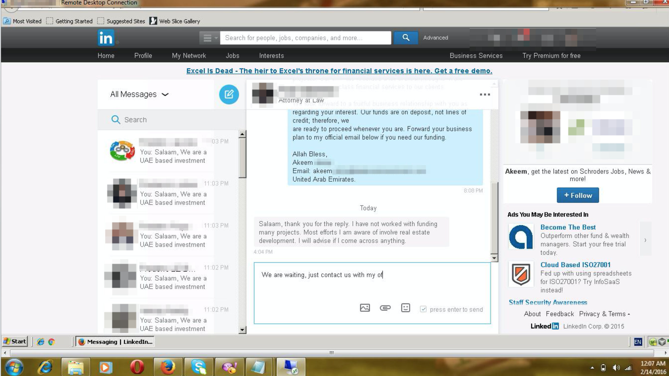
Task: Open Most Visited bookmarks
Action: point(22,21)
